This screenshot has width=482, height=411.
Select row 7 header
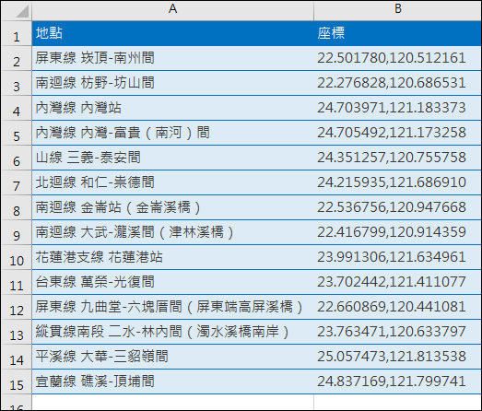click(x=17, y=182)
